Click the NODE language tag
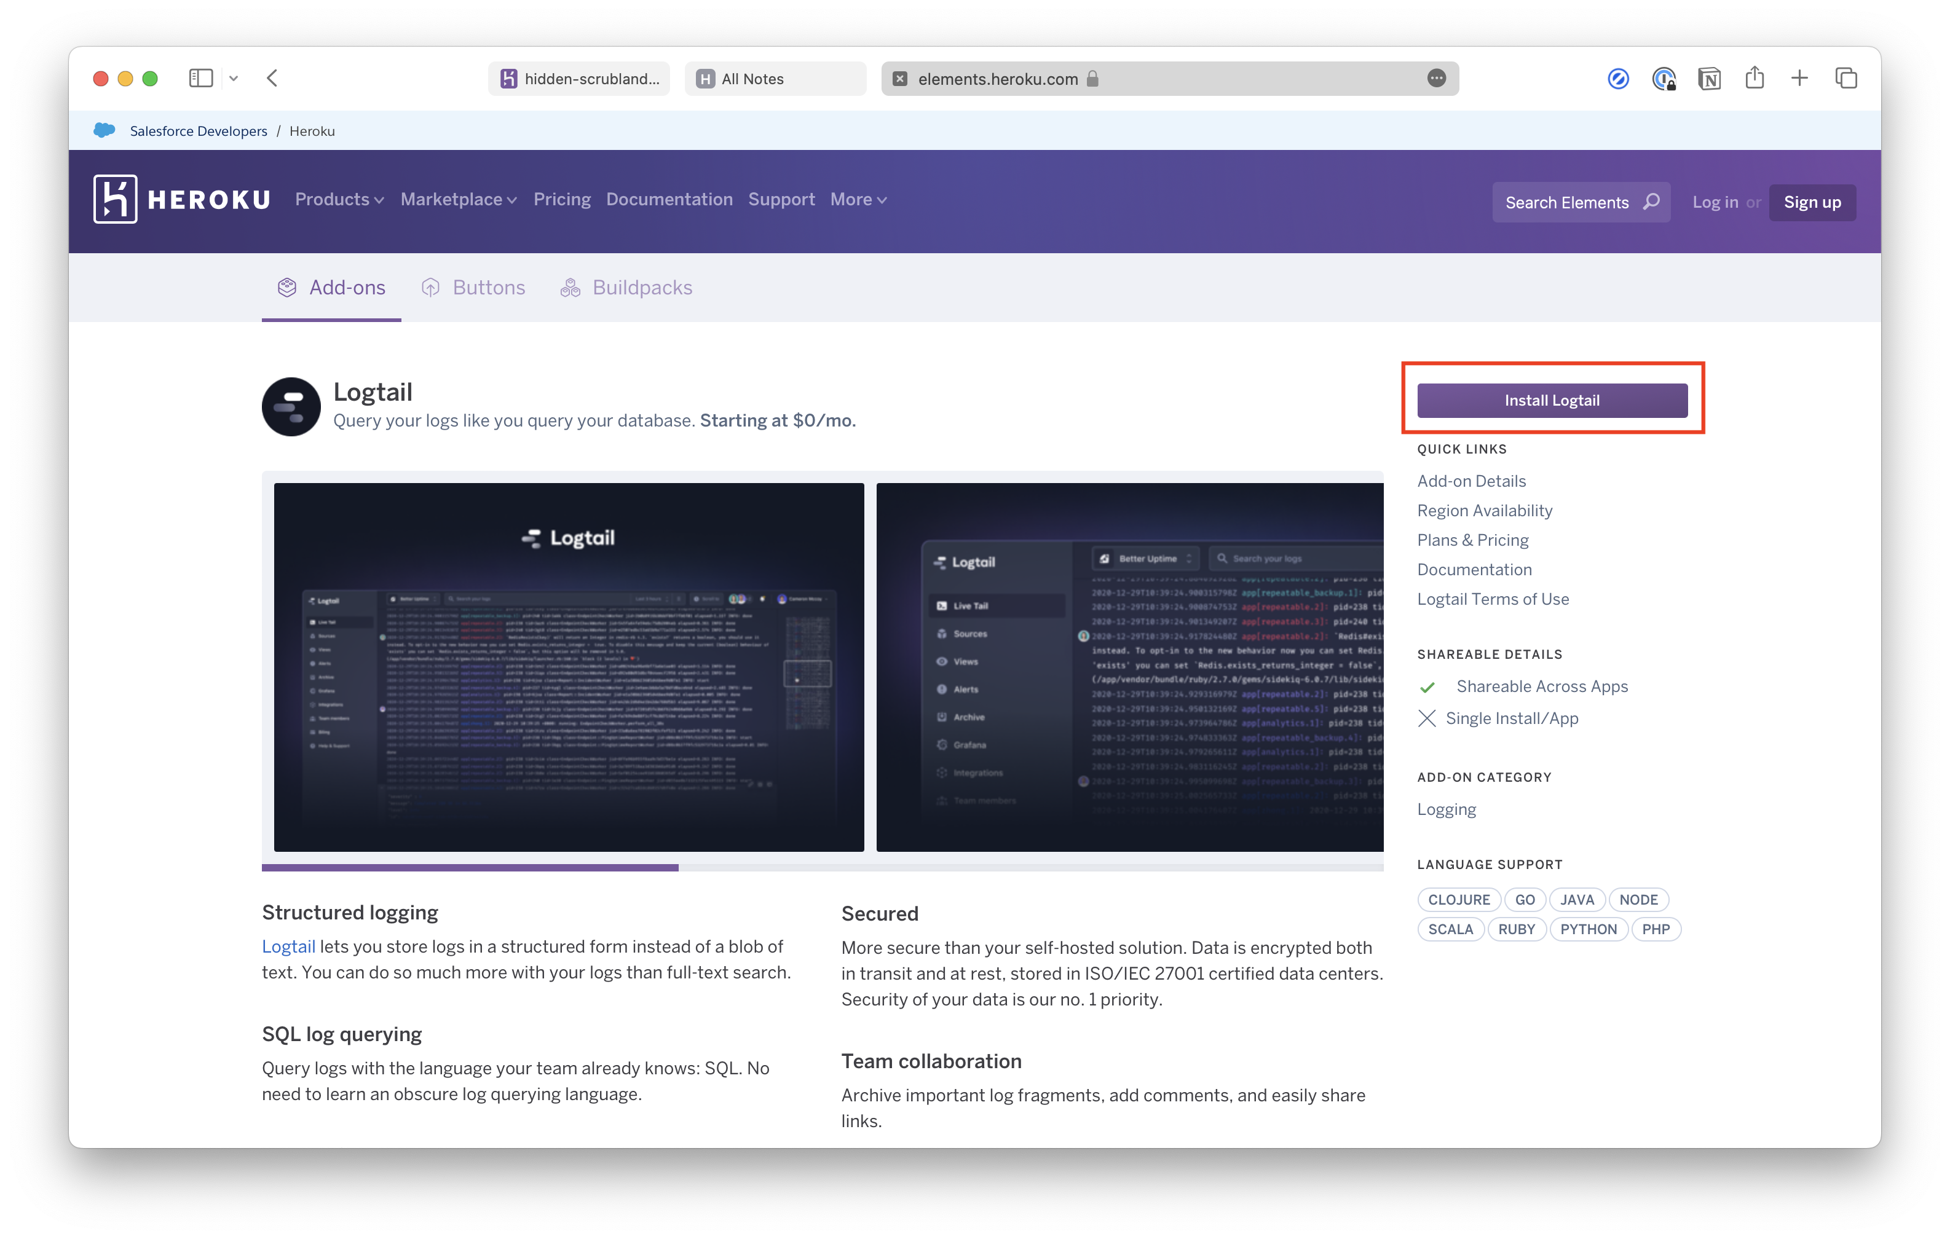Viewport: 1950px width, 1239px height. point(1638,900)
